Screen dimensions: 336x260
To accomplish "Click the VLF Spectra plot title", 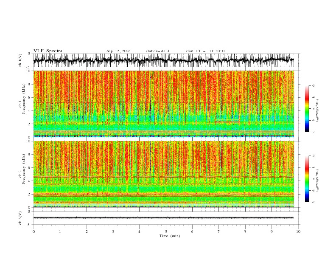I will click(48, 51).
